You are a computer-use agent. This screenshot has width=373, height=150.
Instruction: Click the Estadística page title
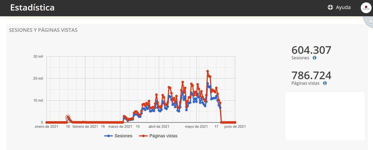(x=32, y=7)
